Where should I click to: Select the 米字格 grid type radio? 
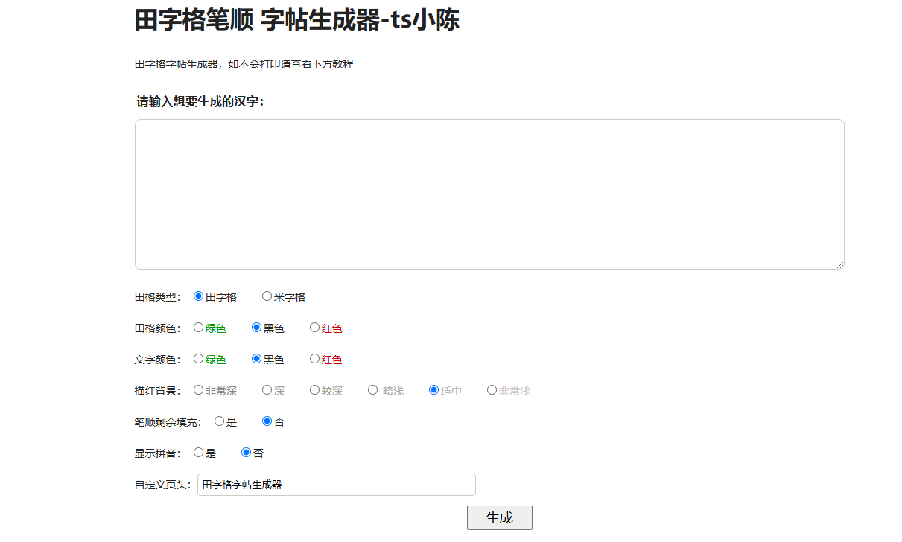267,296
